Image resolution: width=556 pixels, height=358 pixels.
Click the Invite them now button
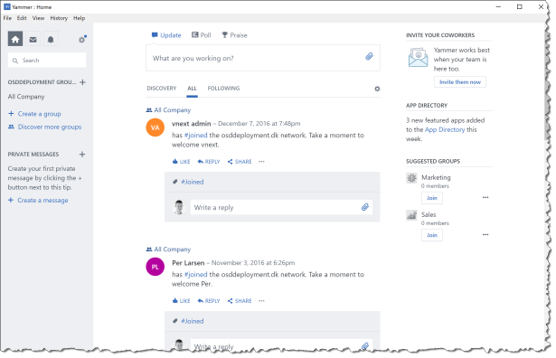460,82
